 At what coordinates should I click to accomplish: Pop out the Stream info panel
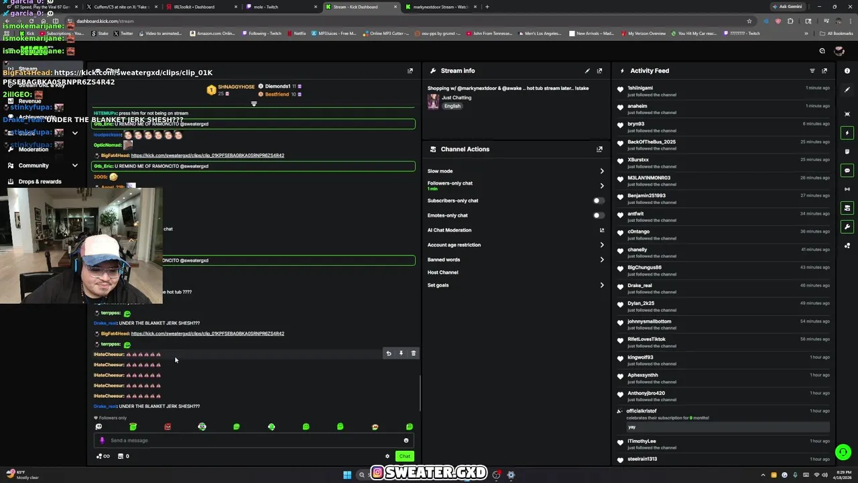coord(599,70)
